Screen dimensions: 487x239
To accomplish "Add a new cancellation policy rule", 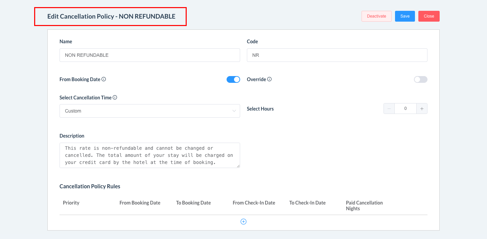I will pos(243,221).
